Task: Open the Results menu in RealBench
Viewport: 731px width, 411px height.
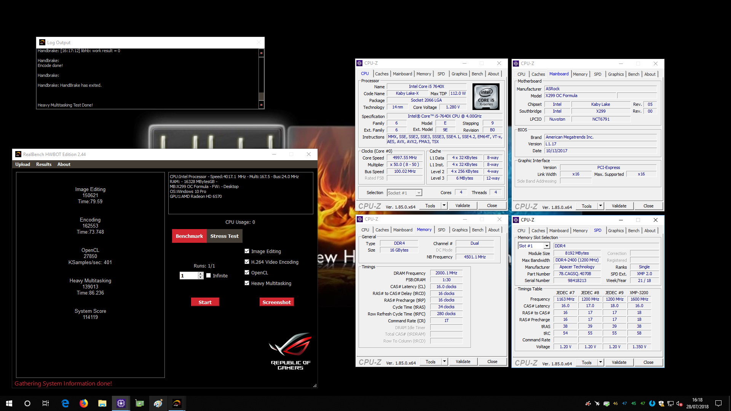Action: point(44,164)
